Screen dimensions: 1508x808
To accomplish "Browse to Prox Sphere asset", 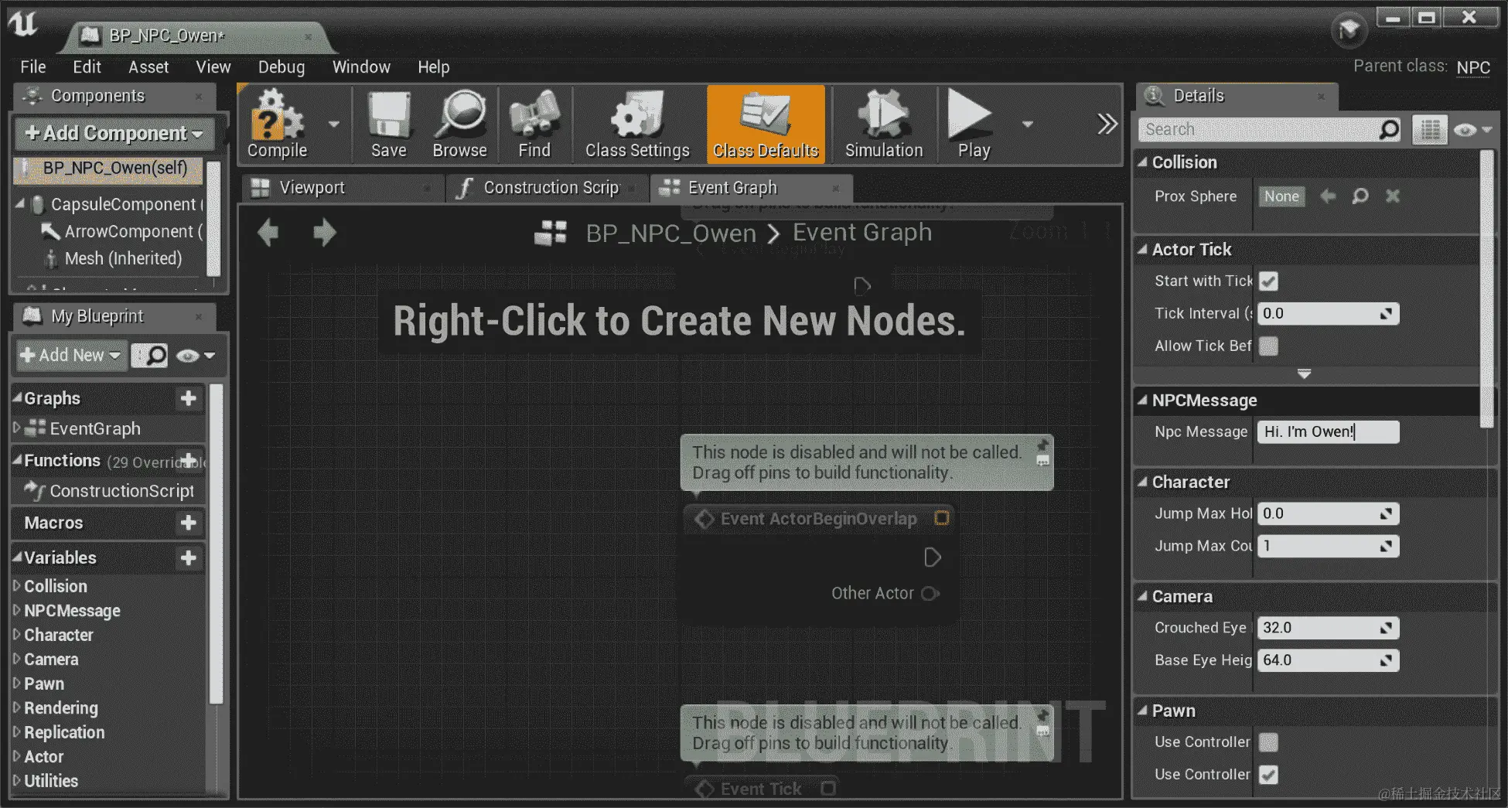I will click(x=1360, y=196).
